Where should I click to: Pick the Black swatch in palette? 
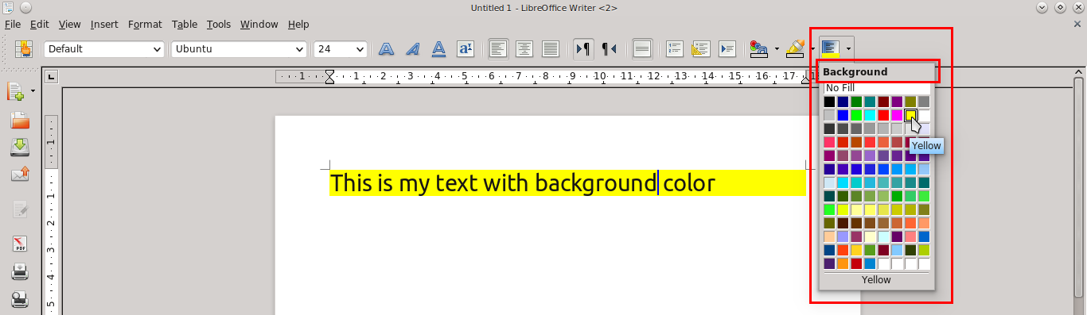coord(830,102)
